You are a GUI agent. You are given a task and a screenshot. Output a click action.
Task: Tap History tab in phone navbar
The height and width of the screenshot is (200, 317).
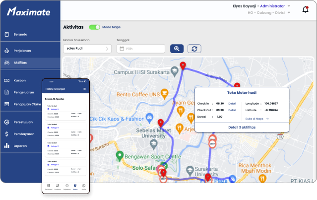click(75, 187)
